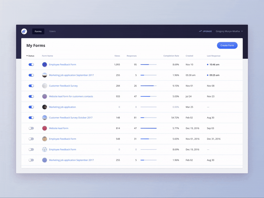This screenshot has width=264, height=198.
Task: Sort by the Views column header
Action: pyautogui.click(x=117, y=56)
